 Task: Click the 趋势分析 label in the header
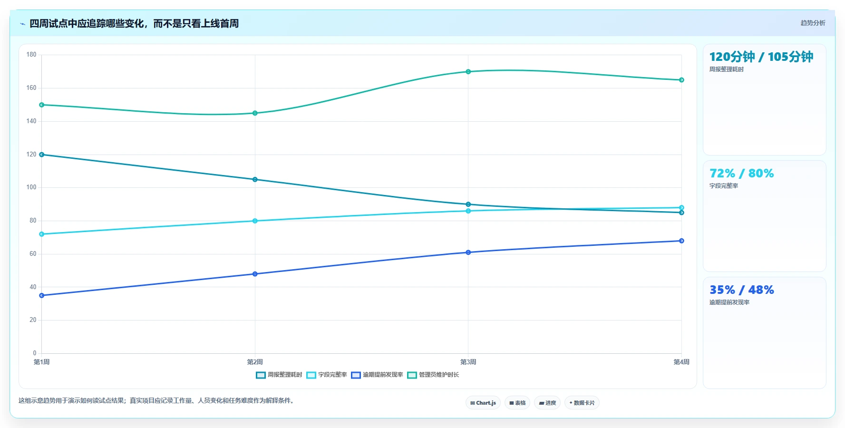813,23
